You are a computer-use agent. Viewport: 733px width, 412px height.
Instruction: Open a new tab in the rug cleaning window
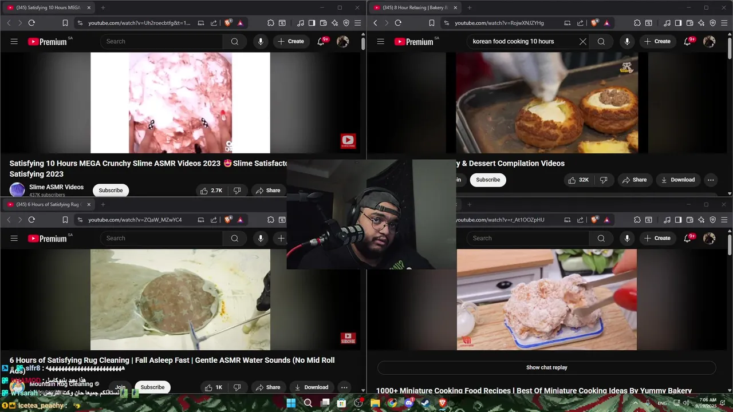[103, 204]
